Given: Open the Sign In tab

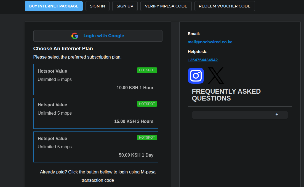Looking at the screenshot, I should click(97, 6).
